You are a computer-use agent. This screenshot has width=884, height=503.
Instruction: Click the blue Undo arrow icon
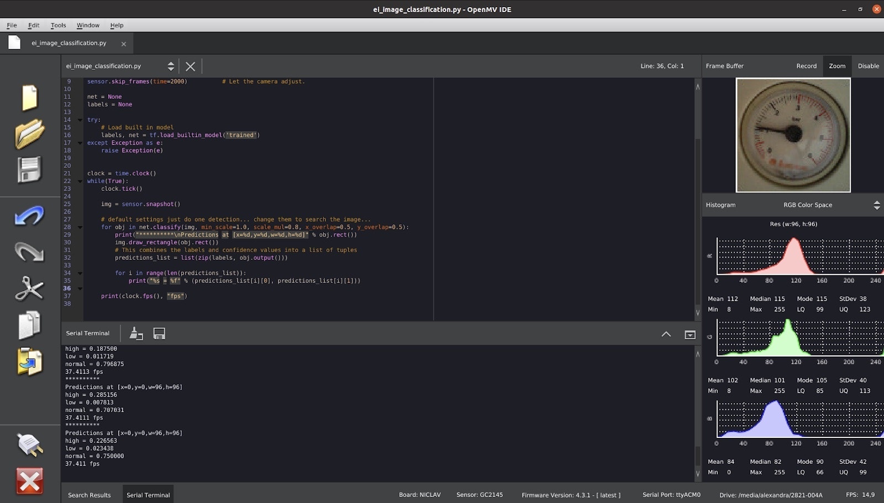coord(29,216)
